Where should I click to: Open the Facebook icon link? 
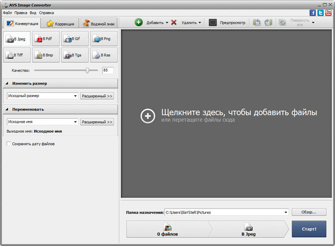[x=313, y=12]
